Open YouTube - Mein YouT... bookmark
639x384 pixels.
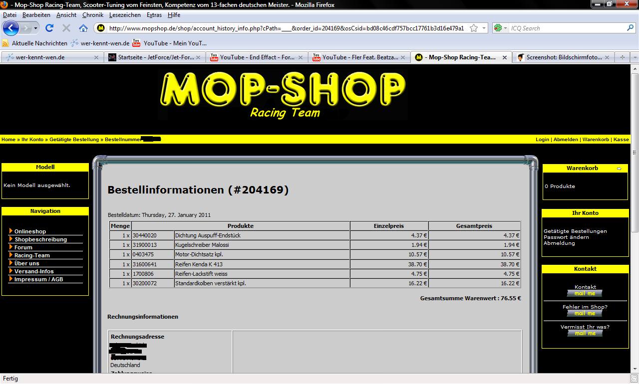point(169,43)
